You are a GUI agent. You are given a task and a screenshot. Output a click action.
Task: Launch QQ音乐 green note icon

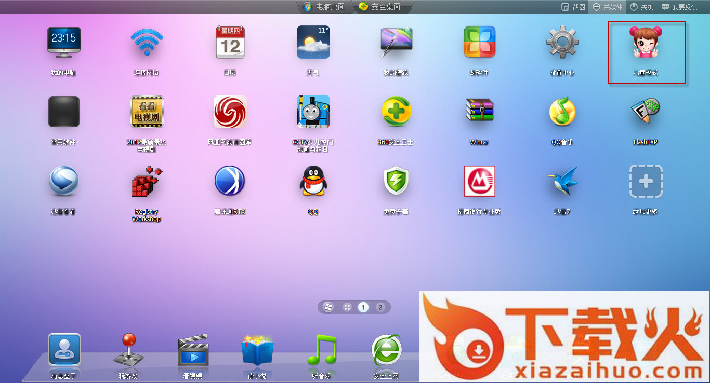(562, 112)
